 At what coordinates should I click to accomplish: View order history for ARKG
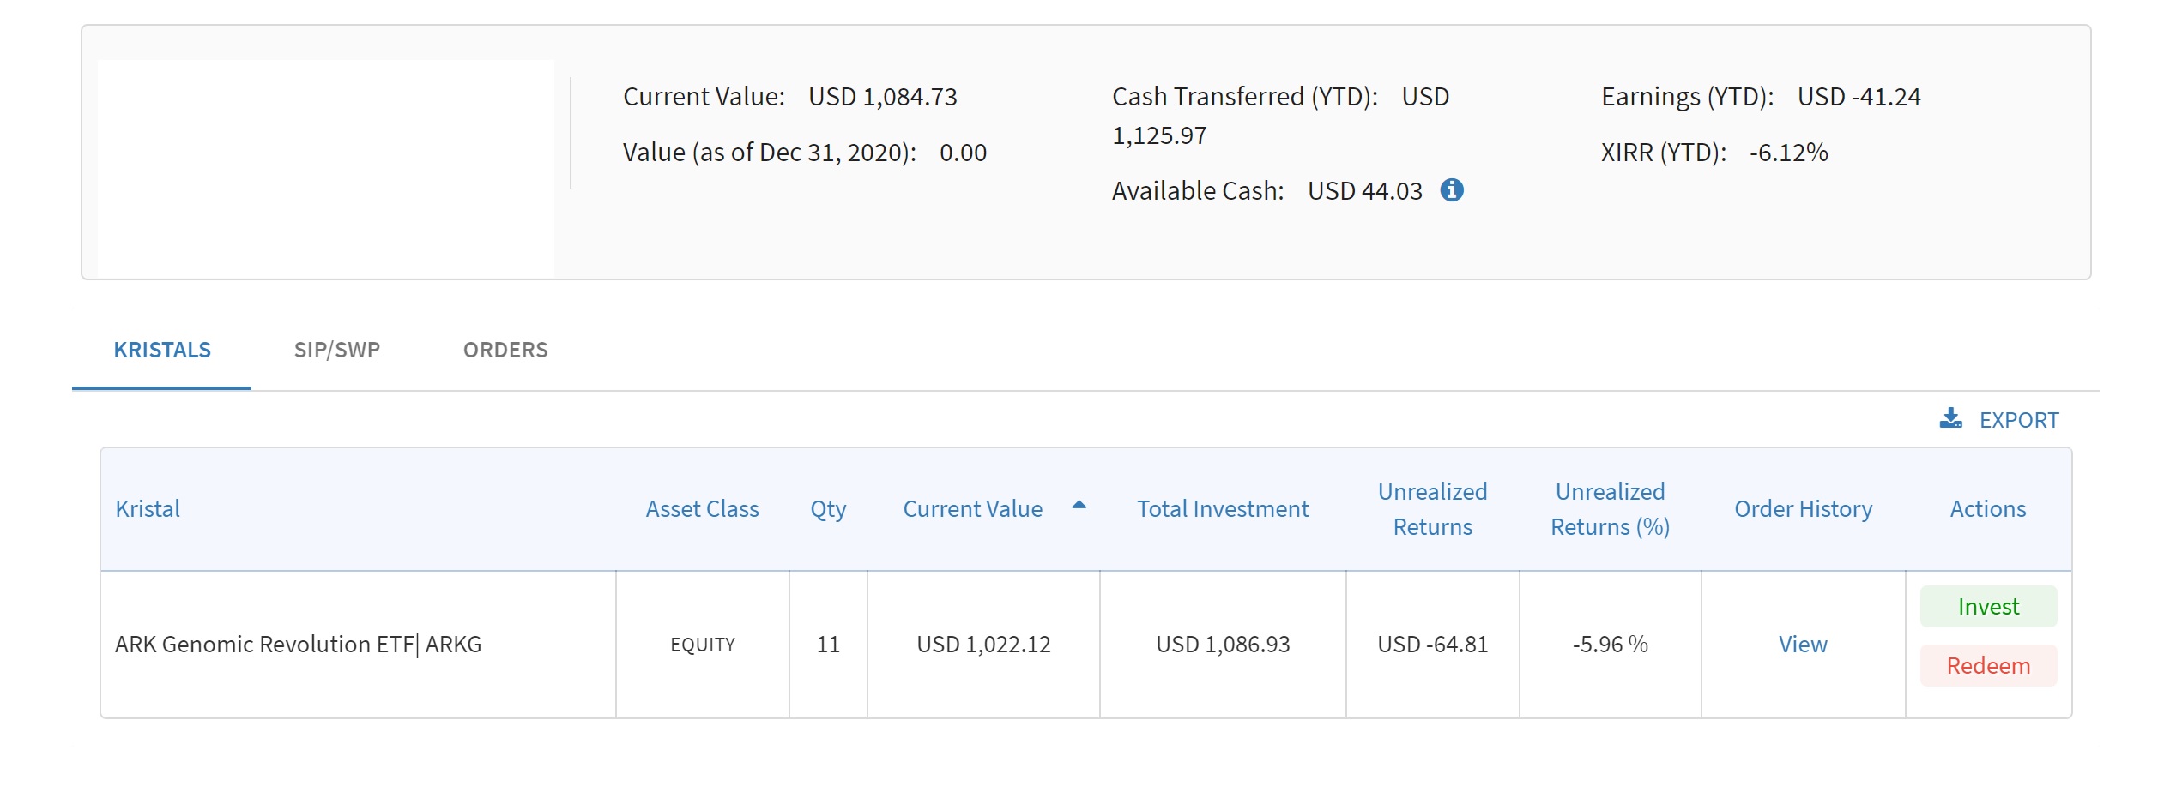(1803, 645)
